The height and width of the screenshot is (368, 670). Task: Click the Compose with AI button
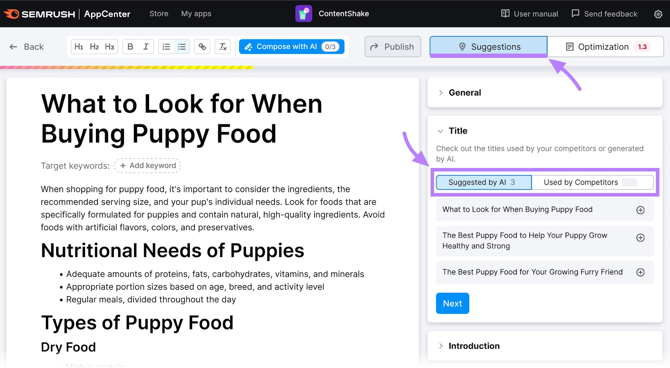tap(291, 47)
